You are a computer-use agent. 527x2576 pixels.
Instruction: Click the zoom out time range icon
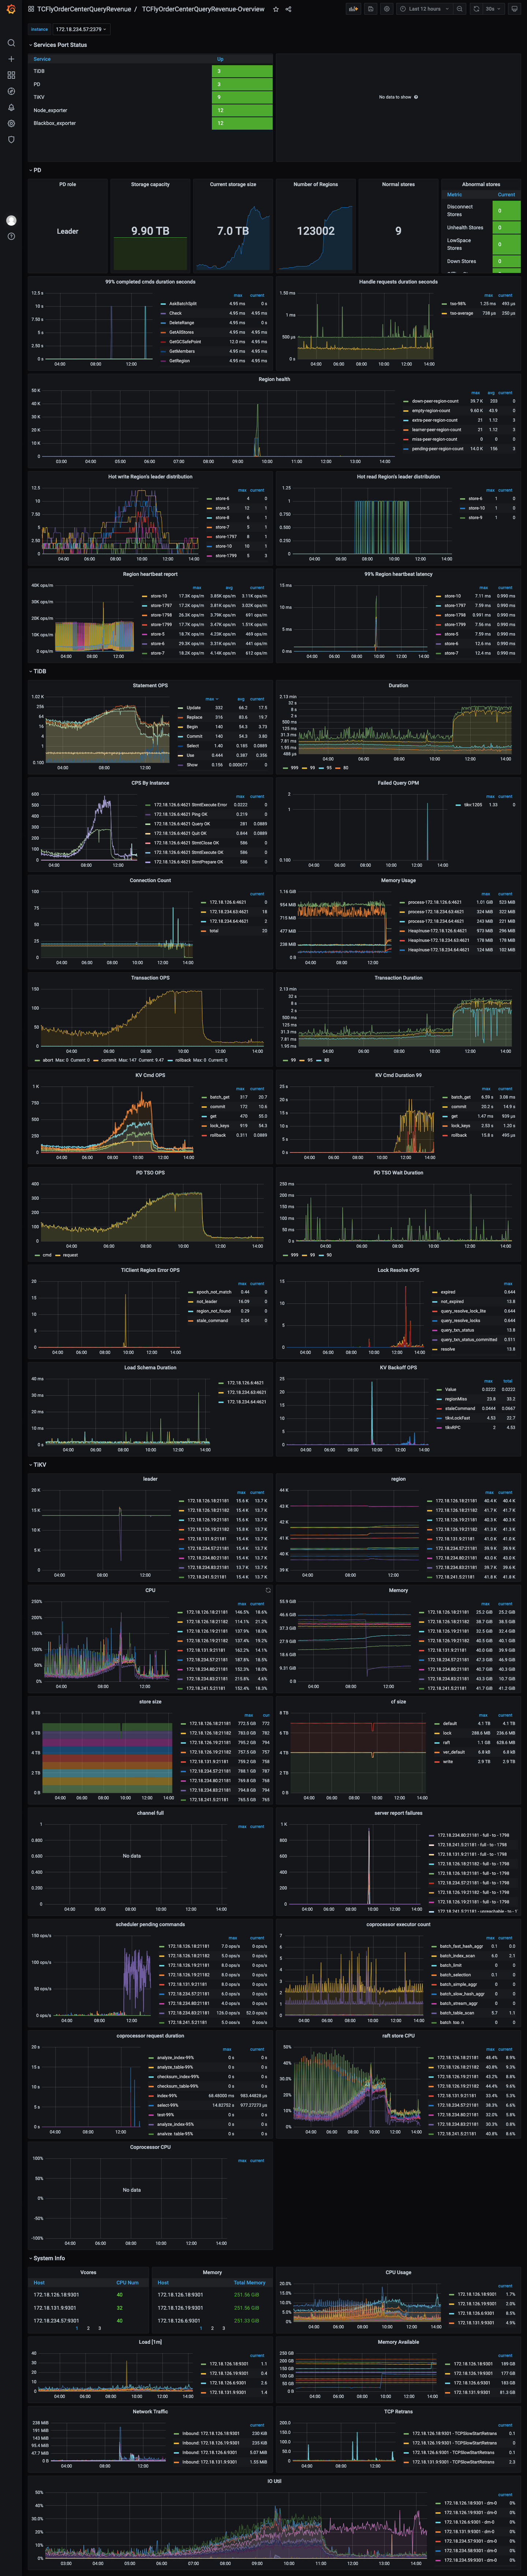coord(459,9)
